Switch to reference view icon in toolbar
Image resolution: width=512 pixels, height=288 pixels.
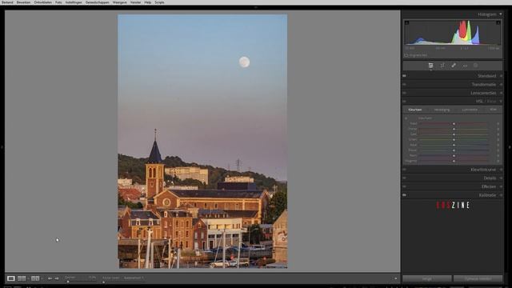tap(22, 278)
